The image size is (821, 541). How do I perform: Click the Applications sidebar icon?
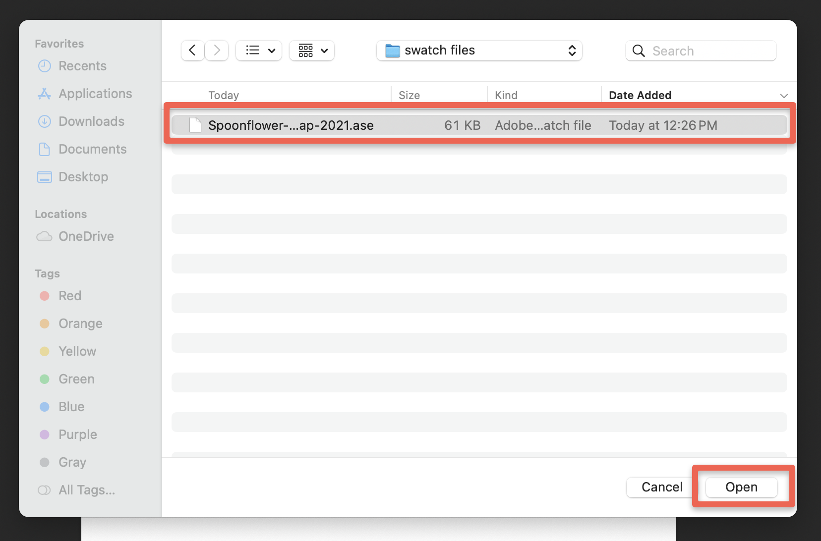(x=45, y=94)
